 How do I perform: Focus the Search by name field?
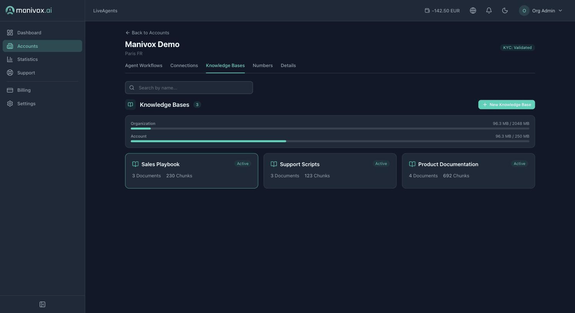coord(189,88)
